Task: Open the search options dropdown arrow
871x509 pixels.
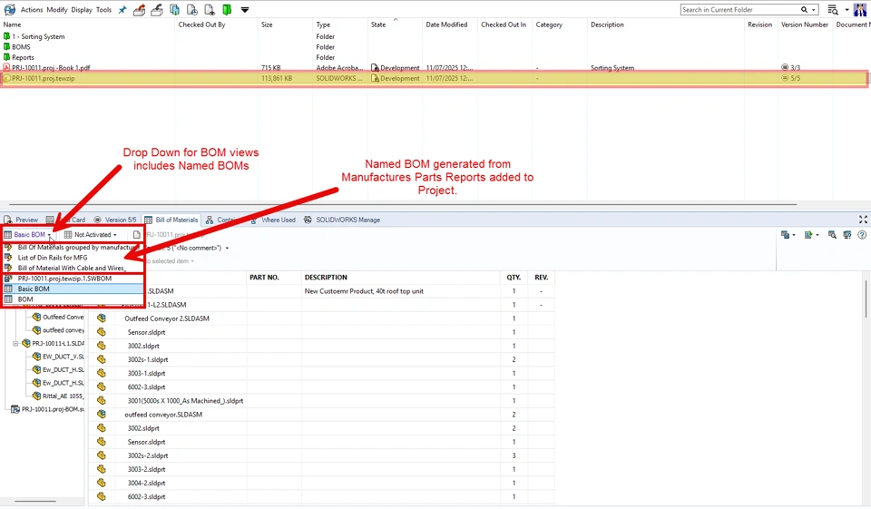Action: (814, 9)
